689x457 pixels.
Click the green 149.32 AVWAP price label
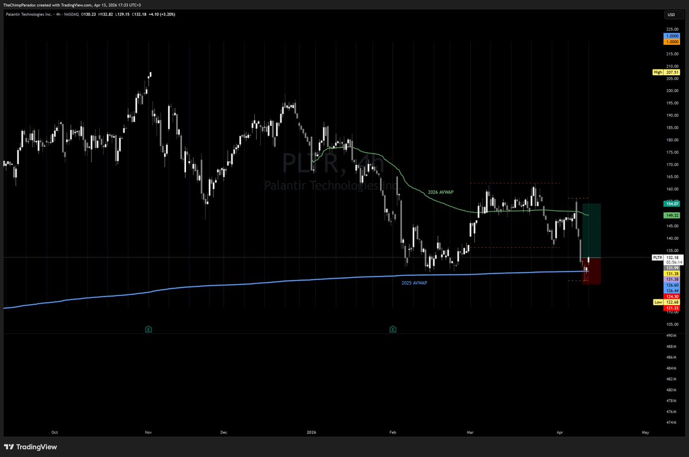[671, 216]
